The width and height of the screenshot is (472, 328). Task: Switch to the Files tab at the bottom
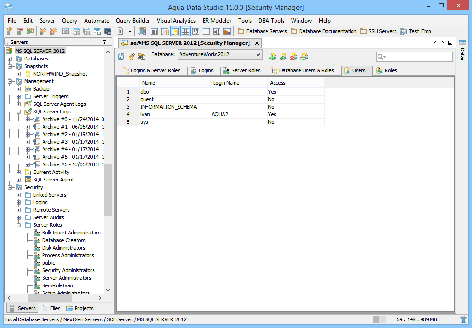(51, 308)
